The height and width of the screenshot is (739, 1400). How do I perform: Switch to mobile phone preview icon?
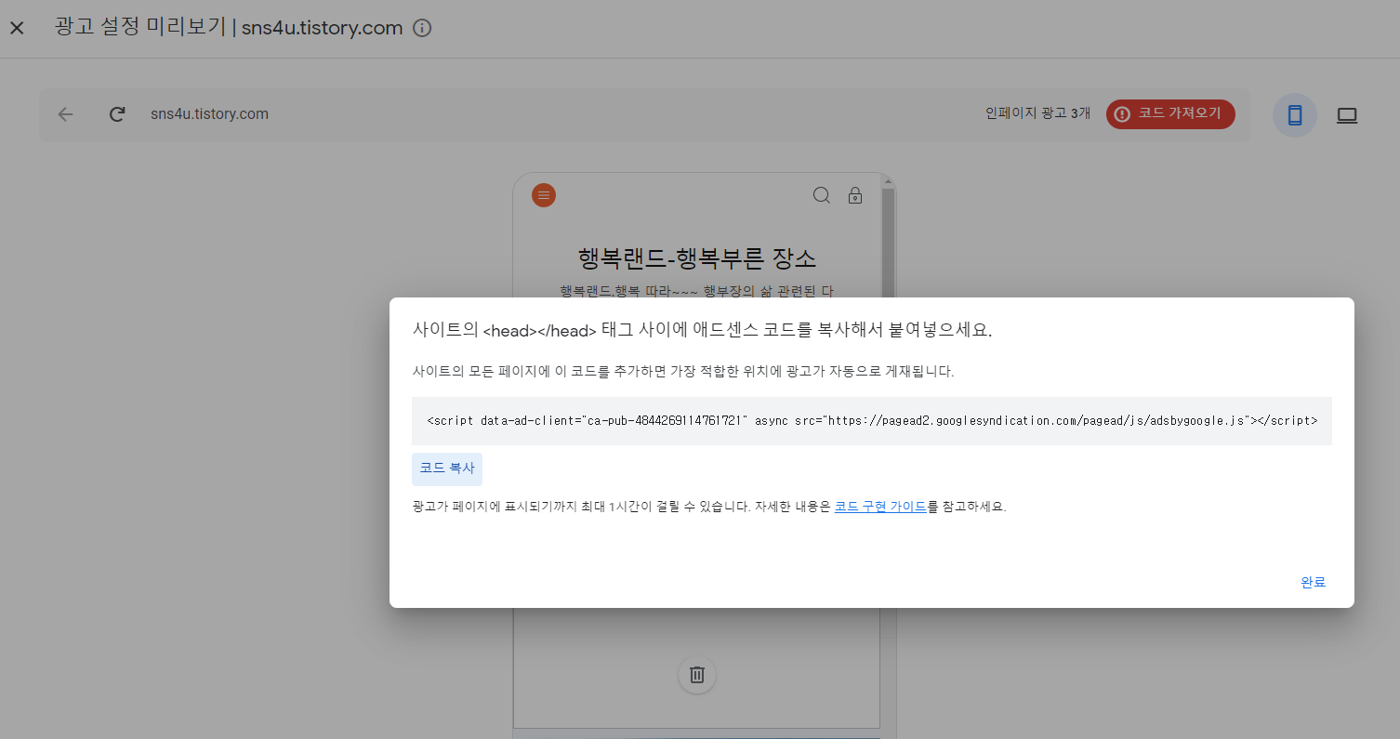(x=1294, y=115)
